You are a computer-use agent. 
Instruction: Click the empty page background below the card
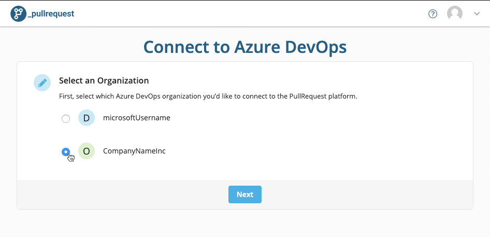click(245, 224)
